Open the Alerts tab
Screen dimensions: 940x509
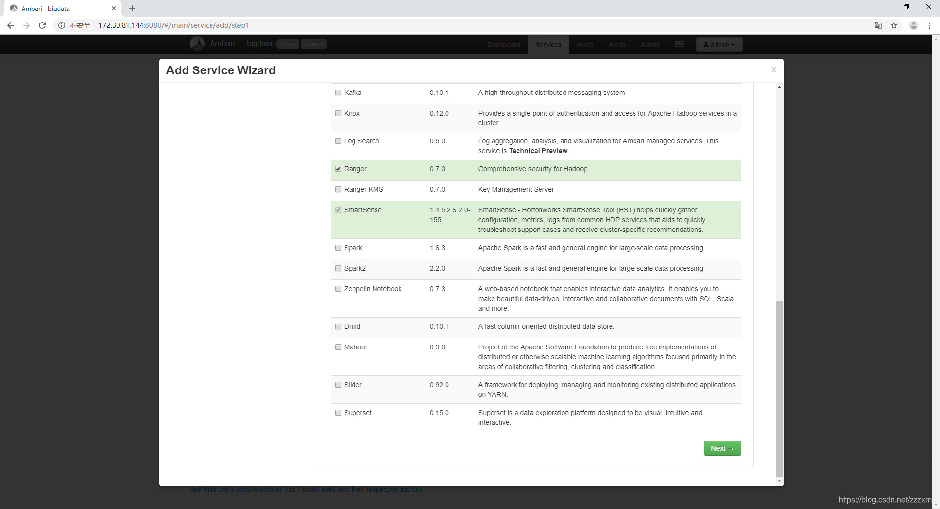click(617, 45)
